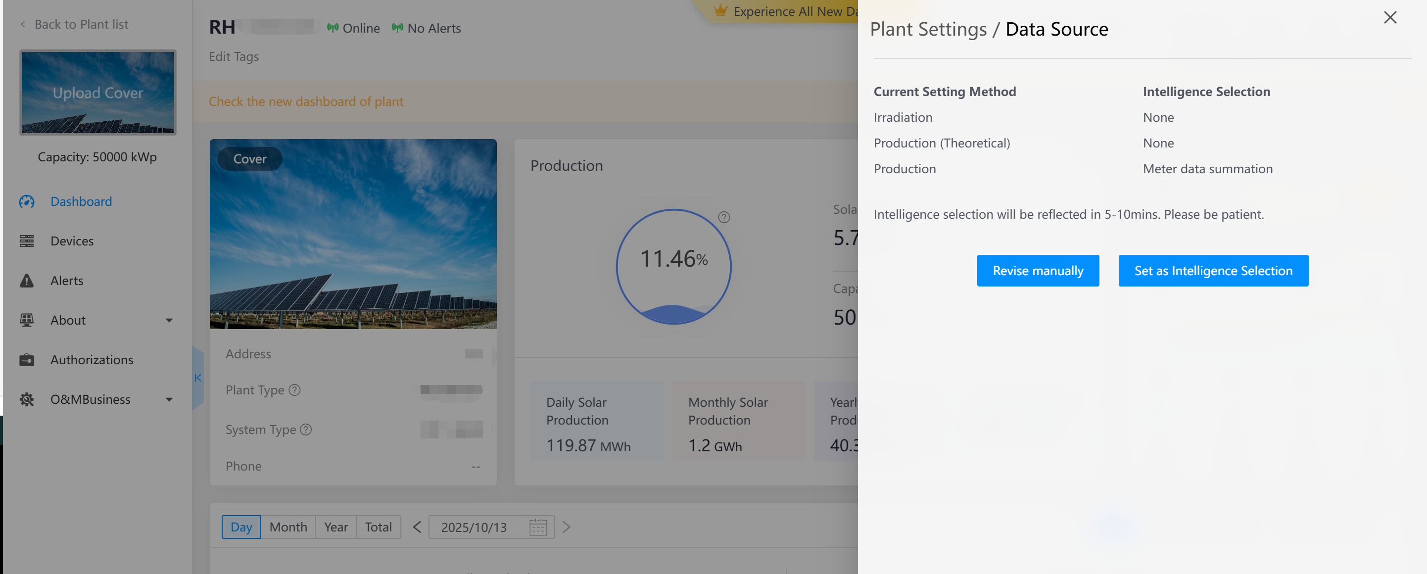Switch to the Month tab
Image resolution: width=1427 pixels, height=574 pixels.
tap(288, 527)
